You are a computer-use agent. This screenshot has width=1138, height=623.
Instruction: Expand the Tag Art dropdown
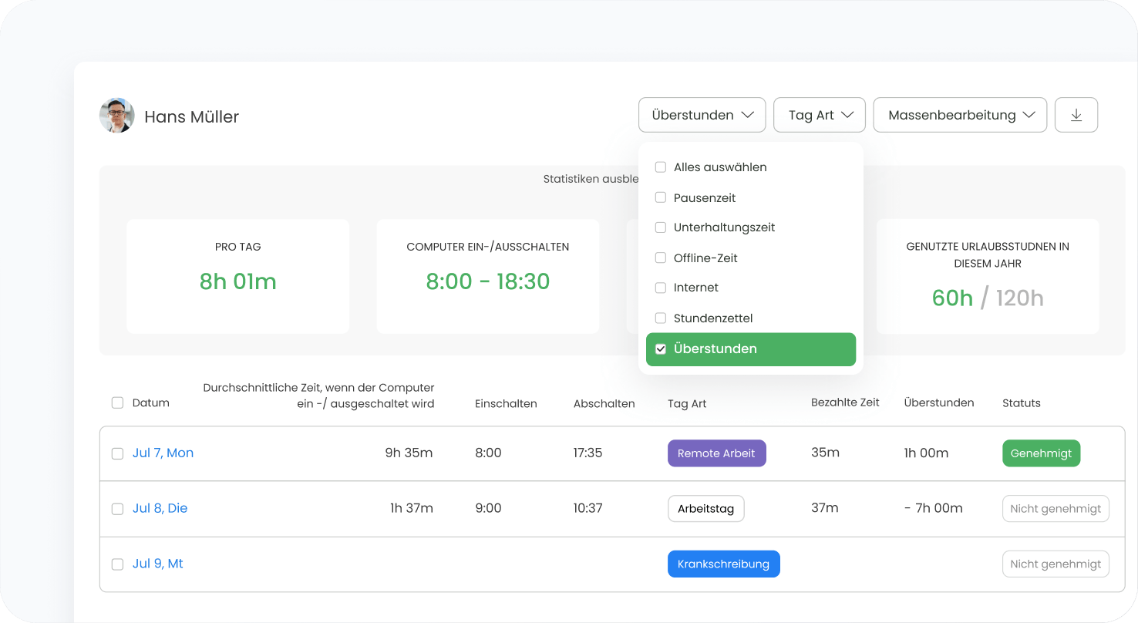[x=819, y=115]
